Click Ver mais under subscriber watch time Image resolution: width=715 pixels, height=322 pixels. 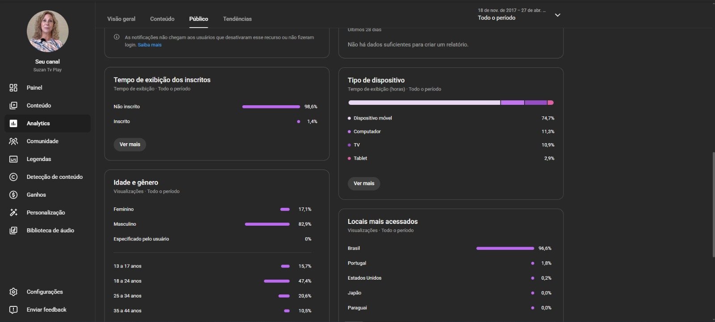click(x=130, y=144)
